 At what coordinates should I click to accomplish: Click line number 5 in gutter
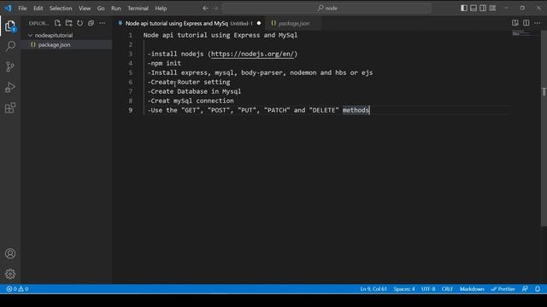point(131,72)
